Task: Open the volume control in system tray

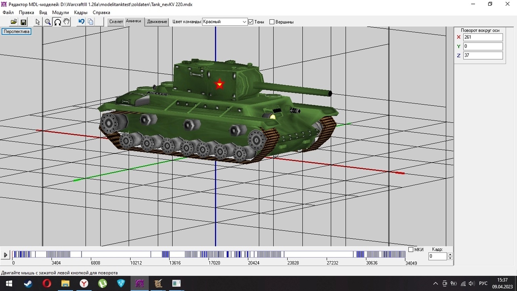Action: click(471, 284)
